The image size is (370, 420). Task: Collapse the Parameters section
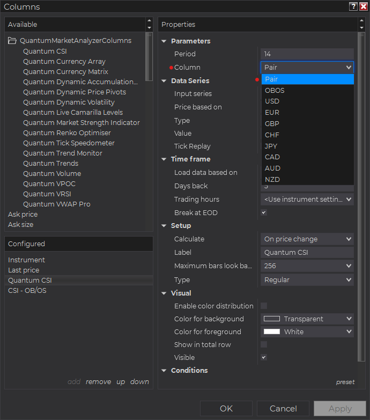click(x=164, y=41)
